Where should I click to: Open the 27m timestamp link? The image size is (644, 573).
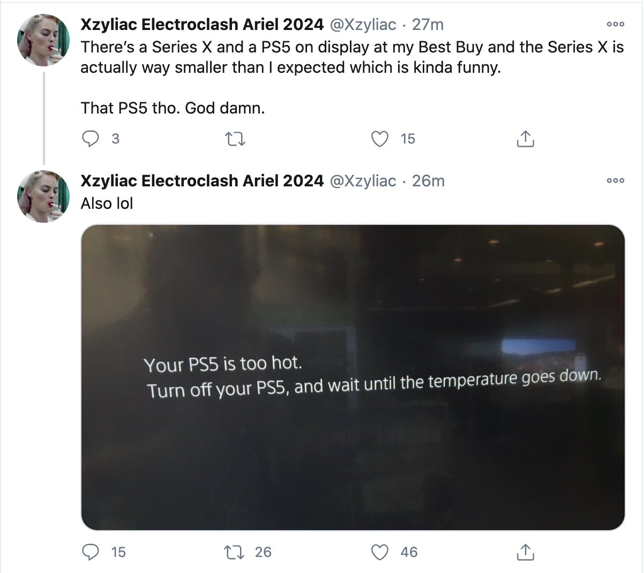click(428, 25)
